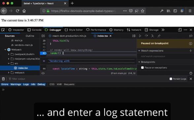Close the split console
The width and height of the screenshot is (194, 120).
[191, 79]
